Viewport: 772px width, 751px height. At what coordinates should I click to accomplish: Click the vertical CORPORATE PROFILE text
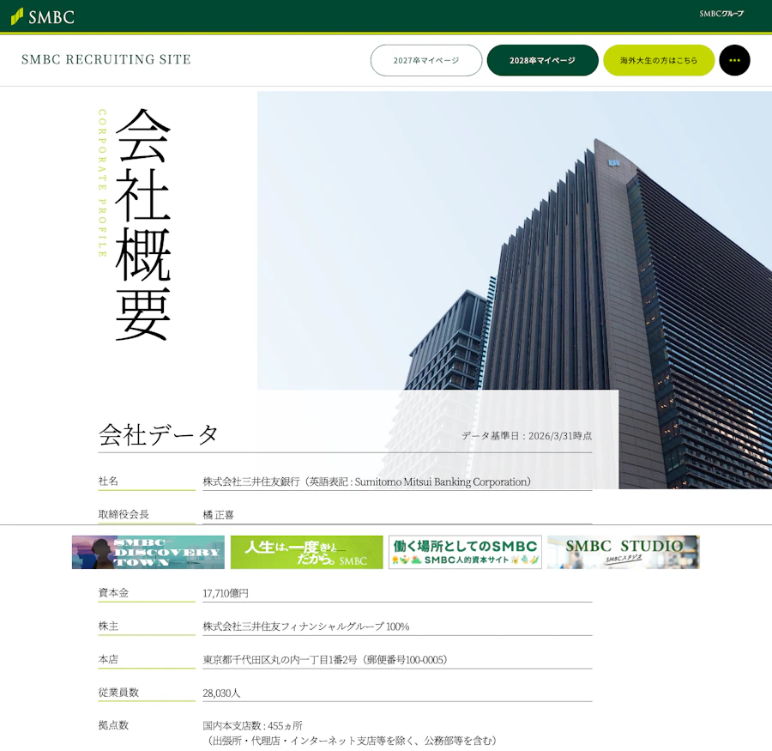click(x=102, y=183)
